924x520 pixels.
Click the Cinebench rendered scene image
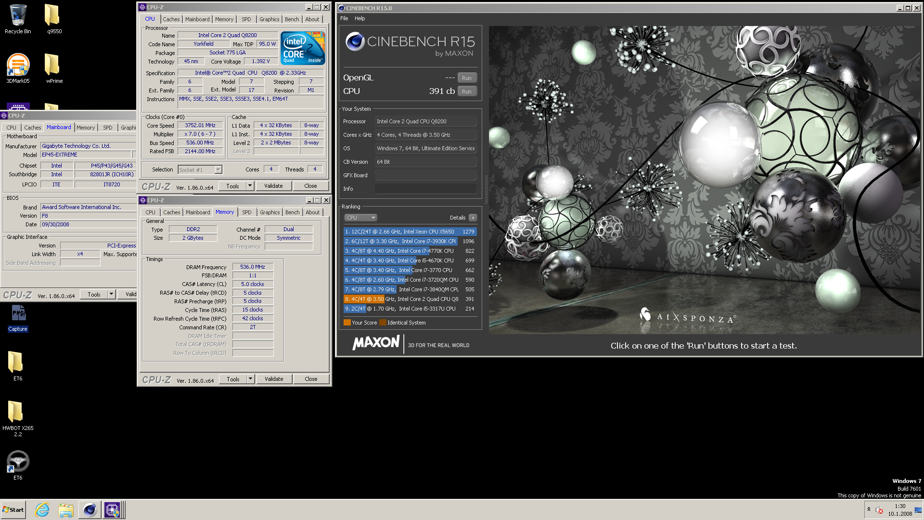click(x=704, y=180)
